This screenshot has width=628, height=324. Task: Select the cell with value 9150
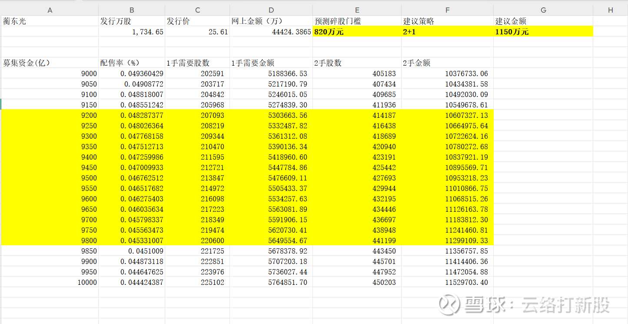(50, 105)
